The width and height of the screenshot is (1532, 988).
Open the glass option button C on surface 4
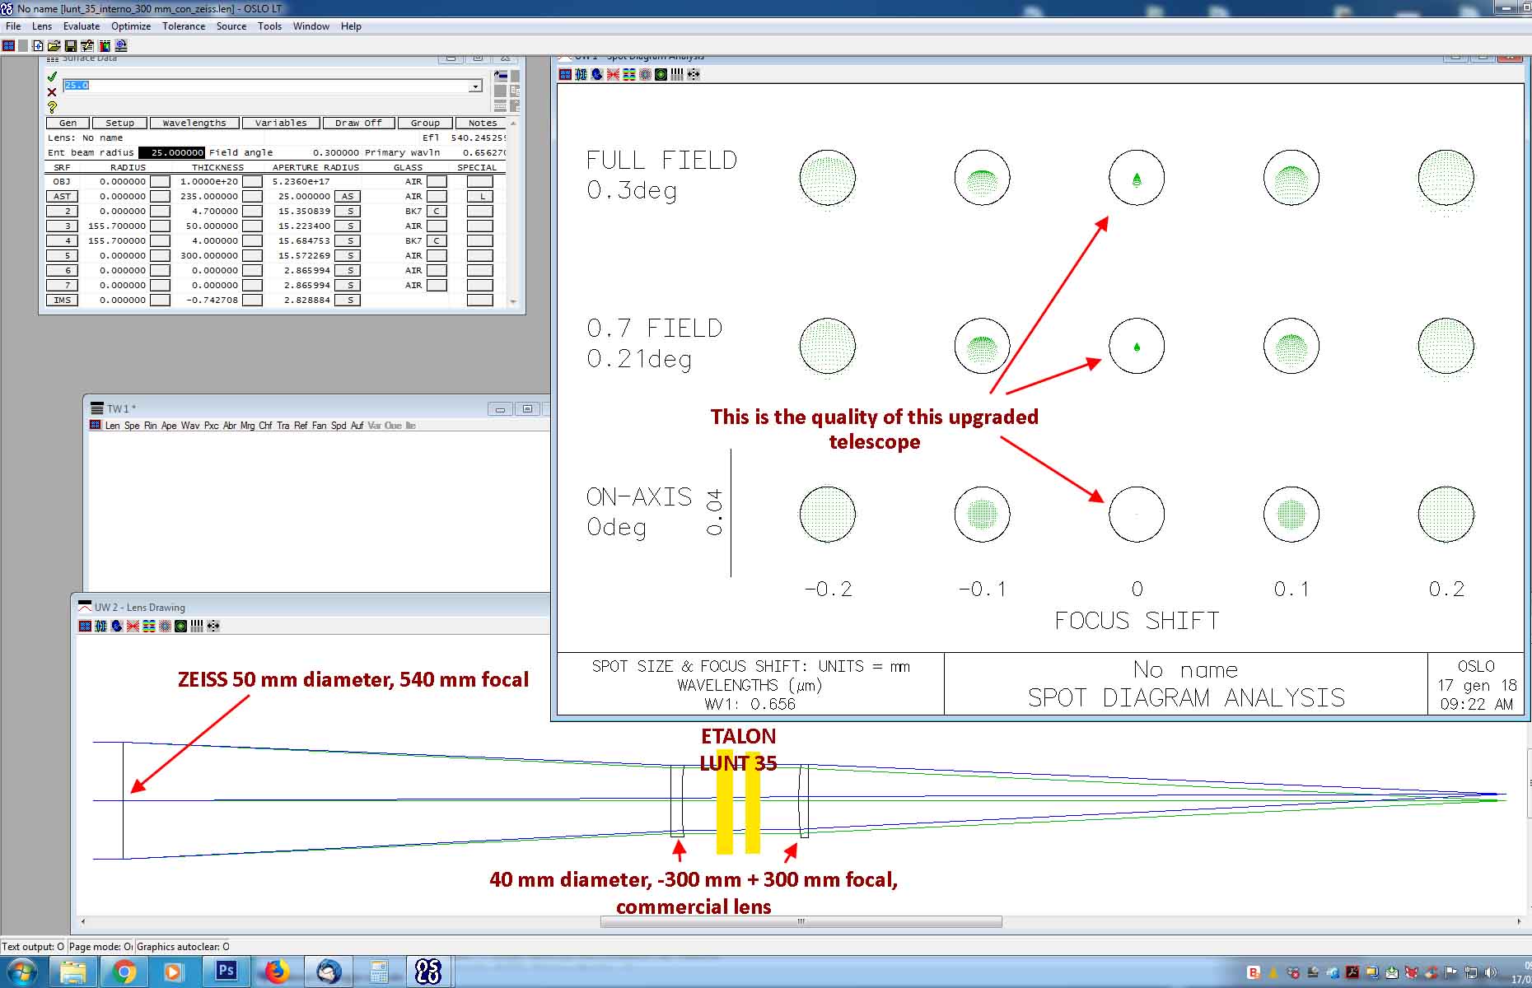click(437, 240)
